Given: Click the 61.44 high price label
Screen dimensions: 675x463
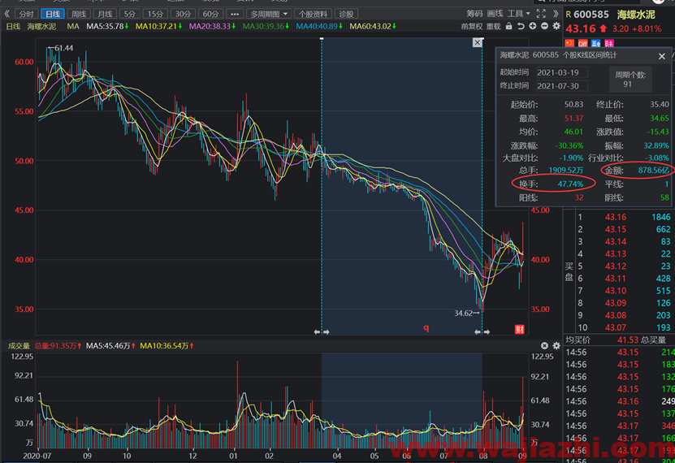Looking at the screenshot, I should click(x=63, y=48).
